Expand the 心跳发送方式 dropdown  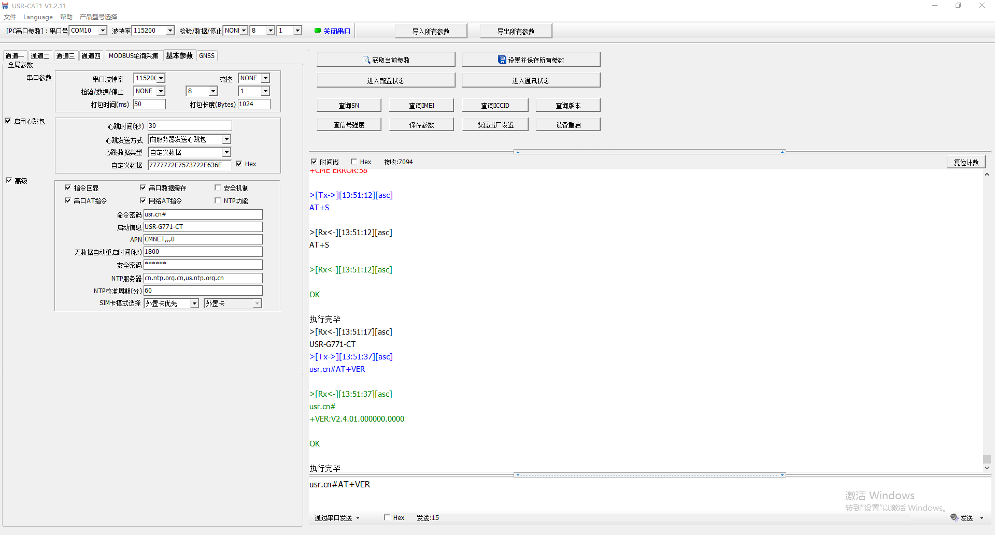point(226,139)
